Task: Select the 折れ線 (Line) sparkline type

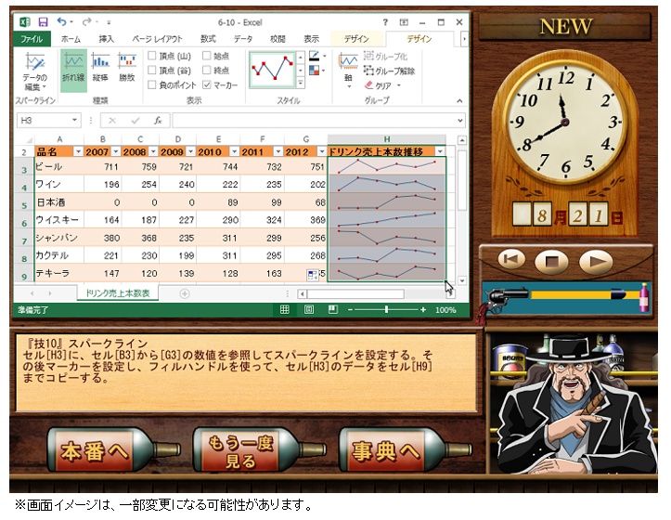Action: pyautogui.click(x=74, y=67)
